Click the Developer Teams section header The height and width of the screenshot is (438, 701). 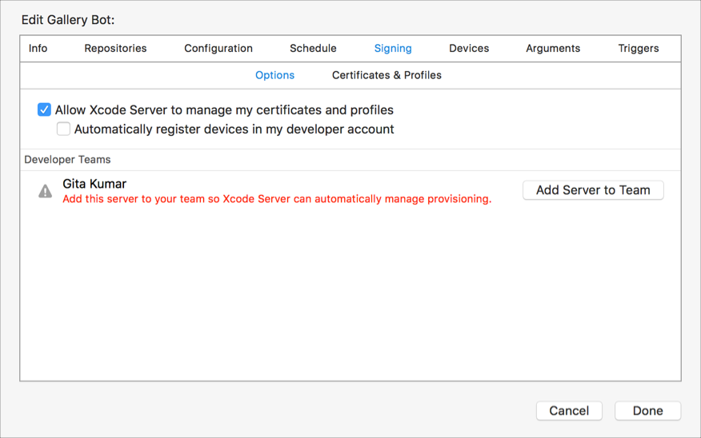[x=67, y=160]
